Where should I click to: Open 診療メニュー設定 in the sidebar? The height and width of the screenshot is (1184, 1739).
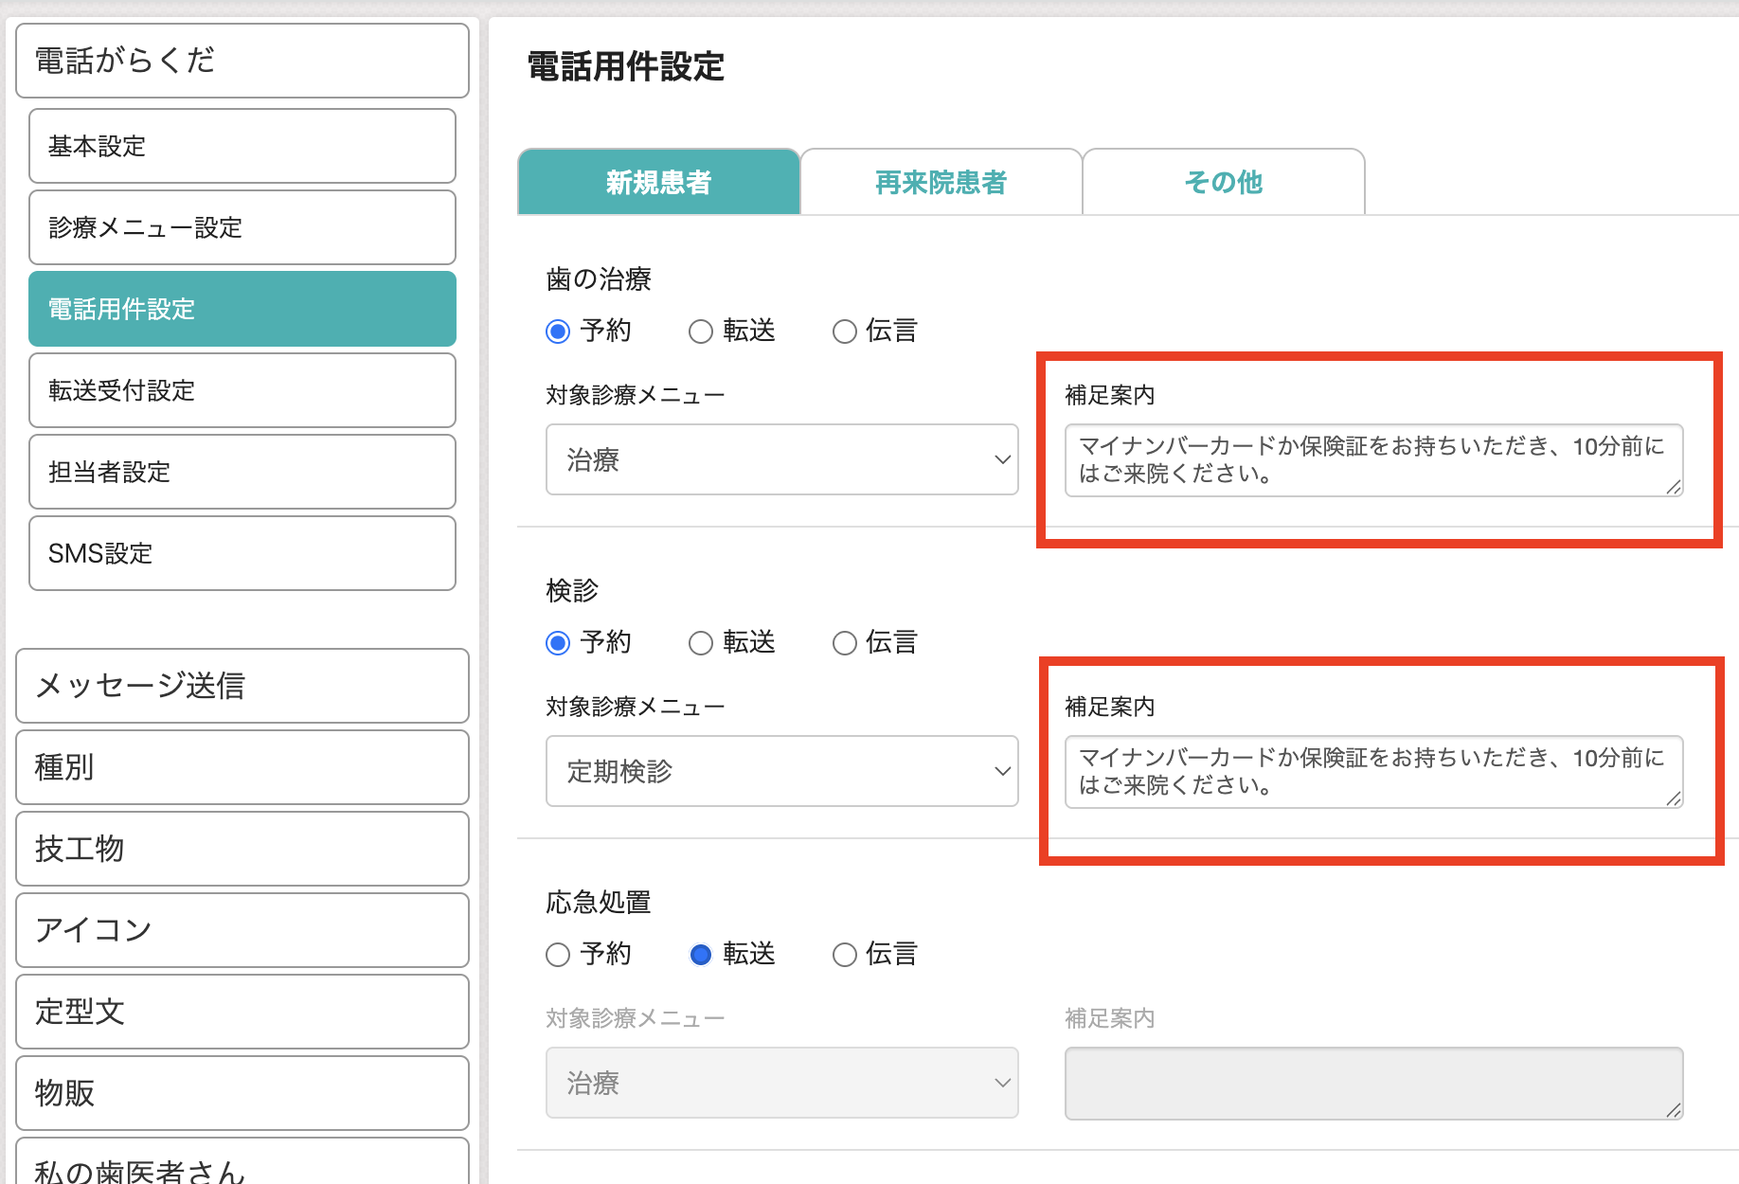(x=242, y=227)
